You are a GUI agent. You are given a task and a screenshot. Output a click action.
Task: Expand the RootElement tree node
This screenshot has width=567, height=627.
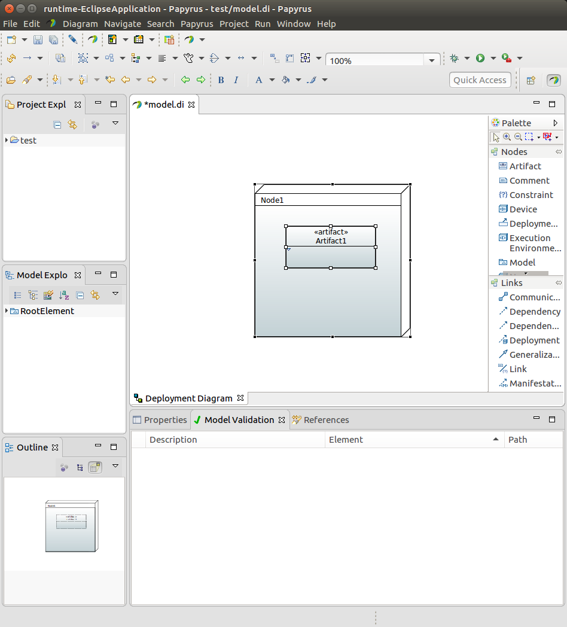coord(7,311)
